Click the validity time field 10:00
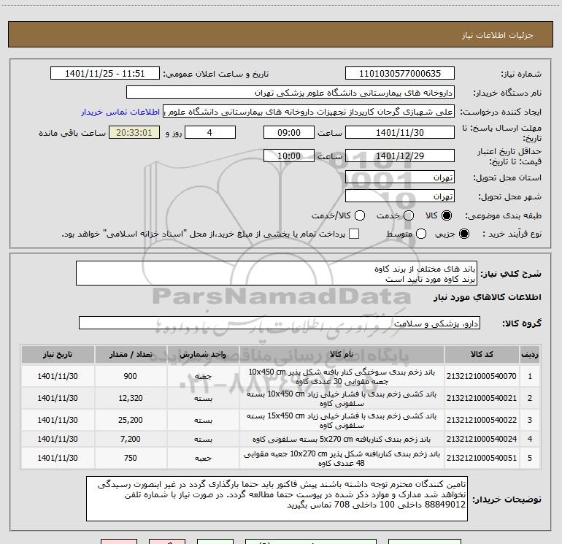 pyautogui.click(x=289, y=156)
